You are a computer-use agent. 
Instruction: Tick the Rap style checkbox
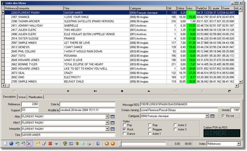[x=150, y=125]
